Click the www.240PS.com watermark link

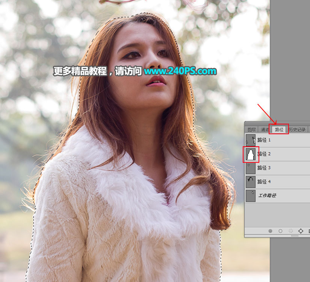click(180, 71)
